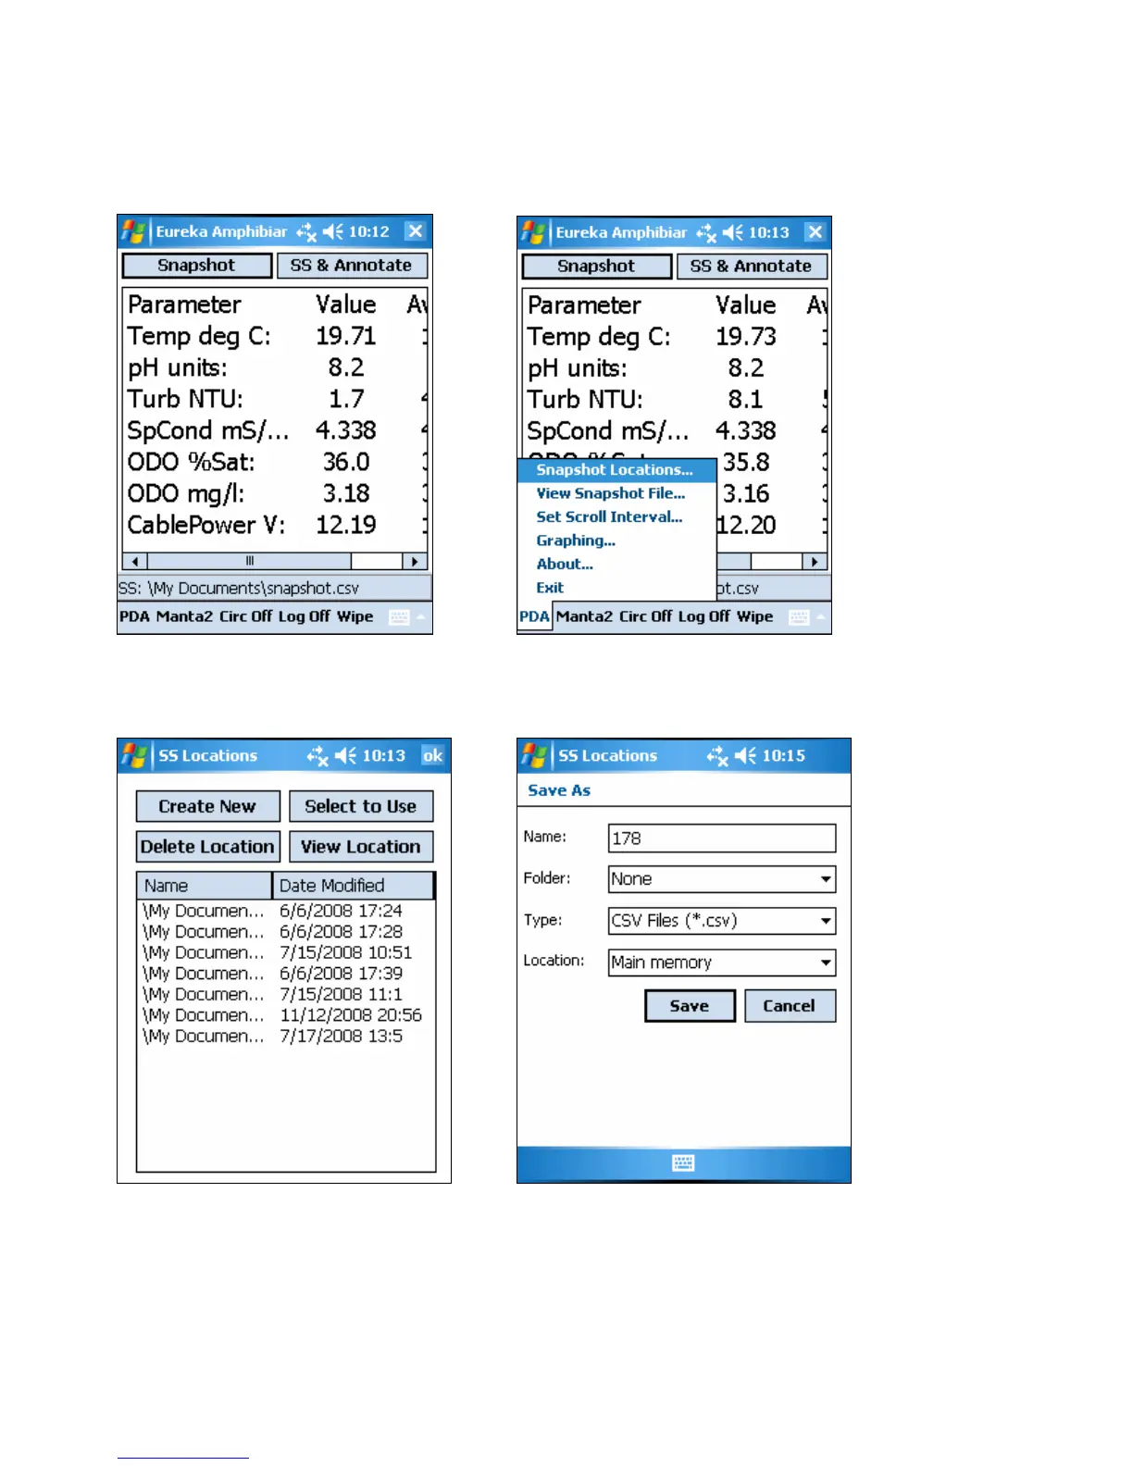
Task: Click the open PDA menu in the 10:13 window
Action: tap(534, 617)
